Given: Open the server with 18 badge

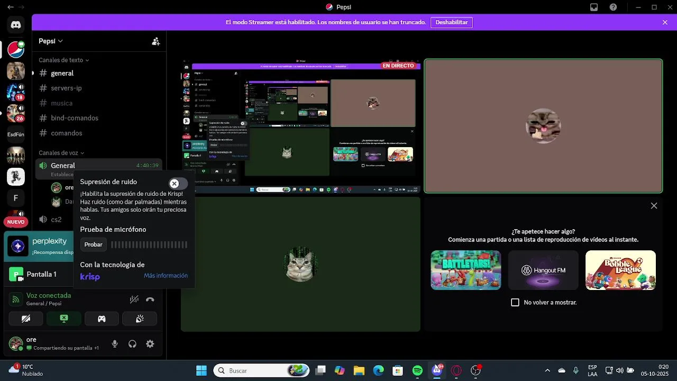Looking at the screenshot, I should 16,92.
